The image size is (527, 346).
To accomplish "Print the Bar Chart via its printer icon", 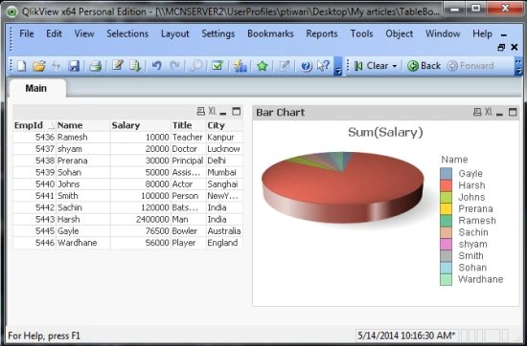I will [x=477, y=112].
